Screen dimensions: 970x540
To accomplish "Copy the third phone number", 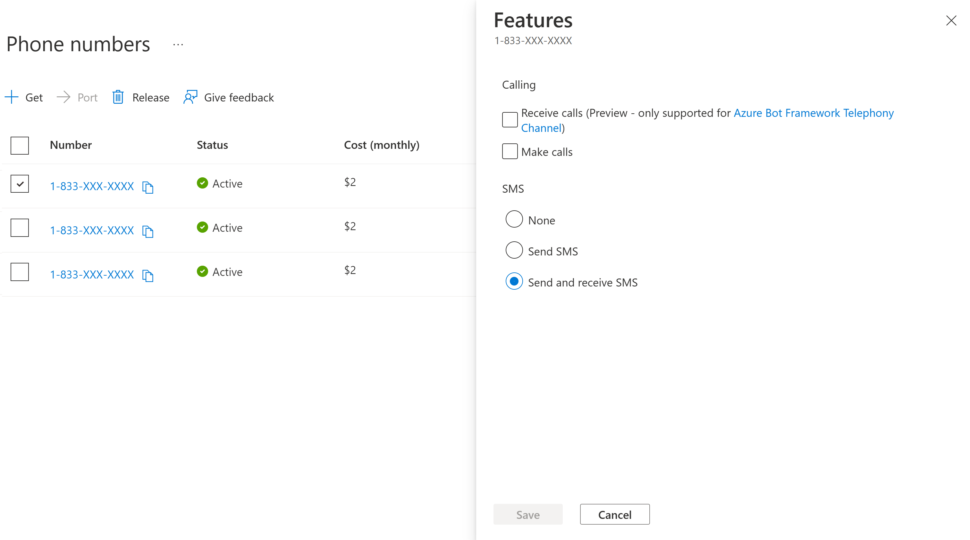I will pyautogui.click(x=148, y=275).
